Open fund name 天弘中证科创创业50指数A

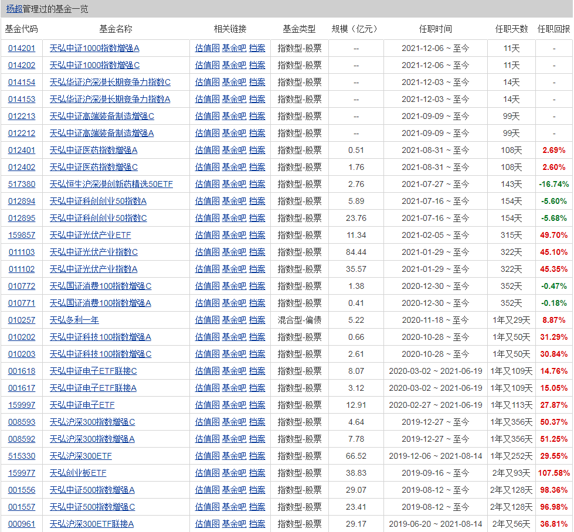point(98,201)
